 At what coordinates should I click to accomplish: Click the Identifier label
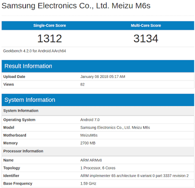coord(11,175)
